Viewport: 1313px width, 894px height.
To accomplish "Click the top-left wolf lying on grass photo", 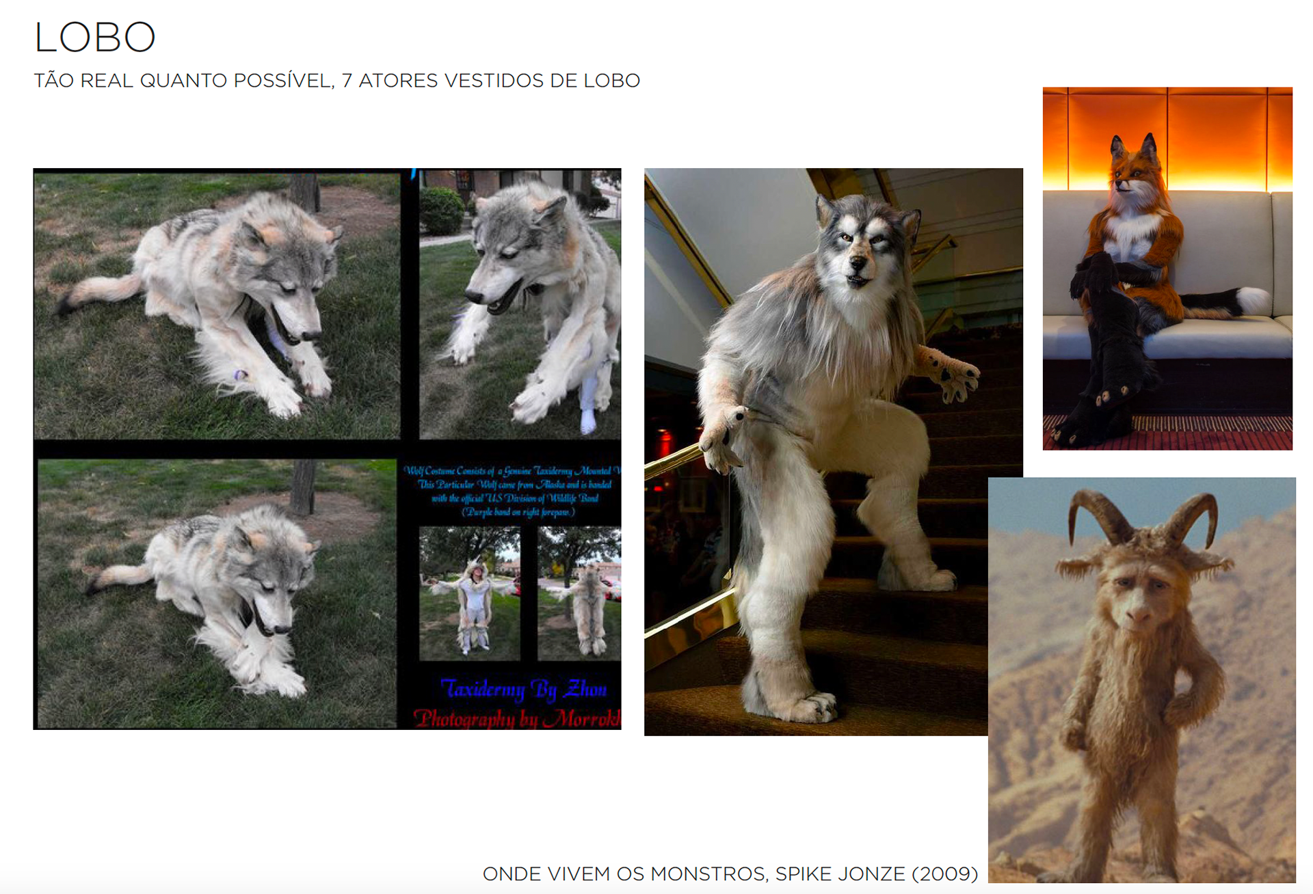I will tap(217, 306).
